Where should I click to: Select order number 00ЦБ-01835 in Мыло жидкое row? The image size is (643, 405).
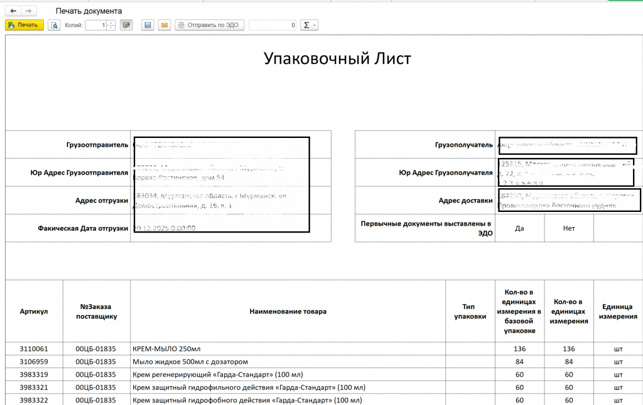97,362
